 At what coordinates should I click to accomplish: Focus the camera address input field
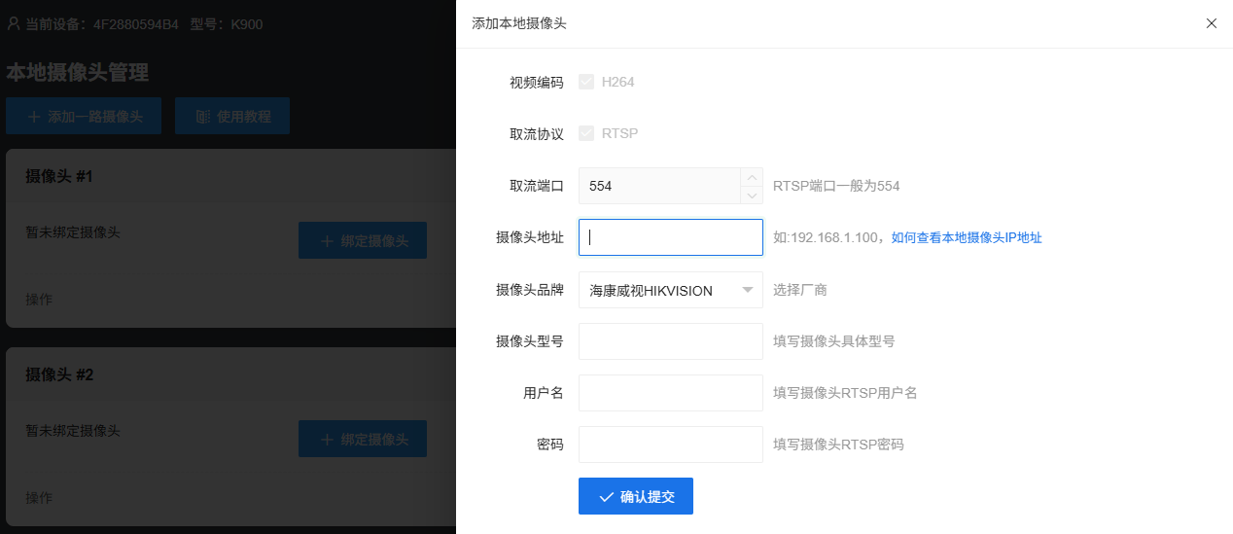point(670,237)
